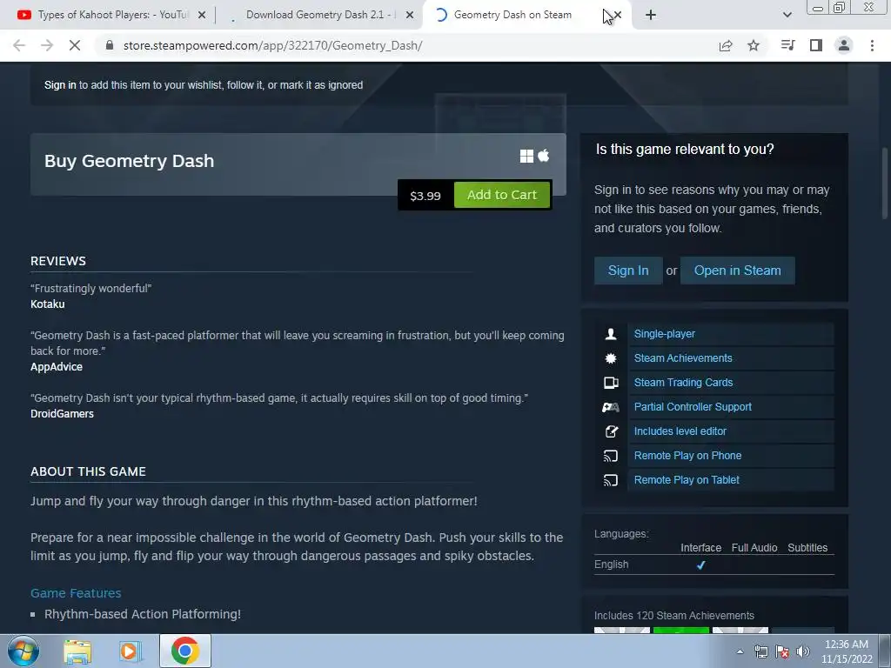Click the AppAdvice review source

point(57,367)
